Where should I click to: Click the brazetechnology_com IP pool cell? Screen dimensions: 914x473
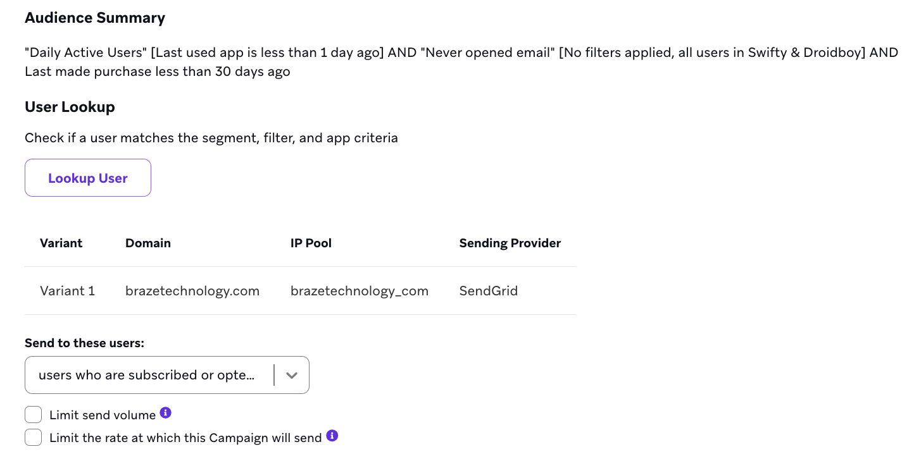359,291
